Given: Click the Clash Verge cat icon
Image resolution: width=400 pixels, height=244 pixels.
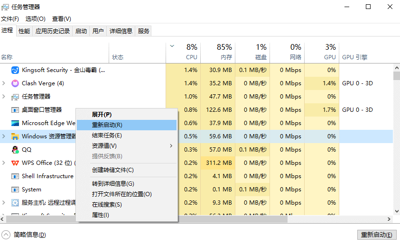Looking at the screenshot, I should point(15,83).
